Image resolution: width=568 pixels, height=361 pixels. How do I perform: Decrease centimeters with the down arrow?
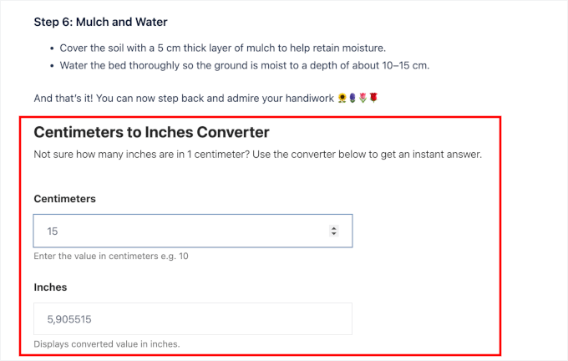[x=334, y=234]
